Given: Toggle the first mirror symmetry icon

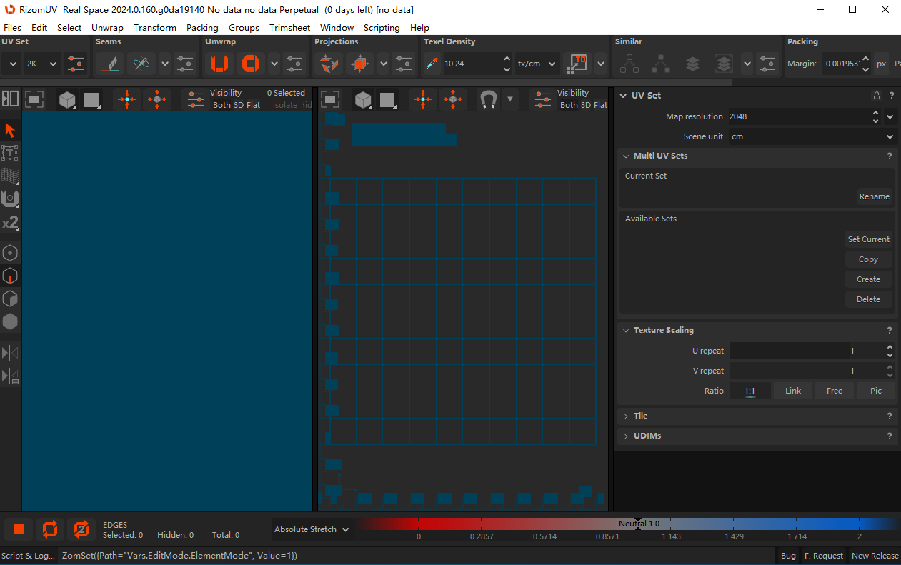Looking at the screenshot, I should point(10,352).
